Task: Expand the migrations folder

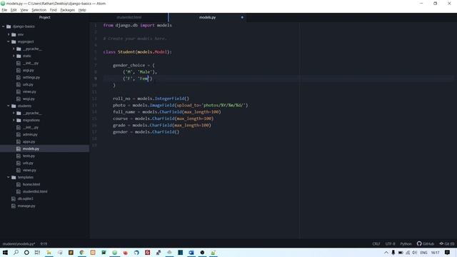Action: (14, 120)
